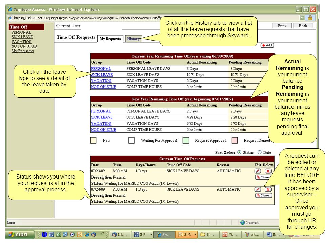This screenshot has width=325, height=243.
Task: Open NOT ON STUB link in Current Year table
Action: click(104, 87)
